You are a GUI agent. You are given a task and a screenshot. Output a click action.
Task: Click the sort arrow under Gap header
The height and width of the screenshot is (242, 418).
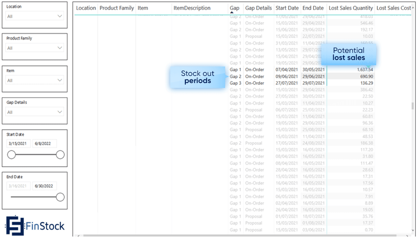232,12
